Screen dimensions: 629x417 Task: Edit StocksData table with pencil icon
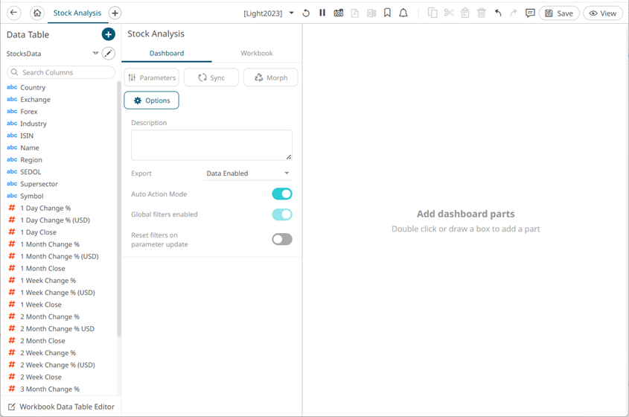[109, 54]
